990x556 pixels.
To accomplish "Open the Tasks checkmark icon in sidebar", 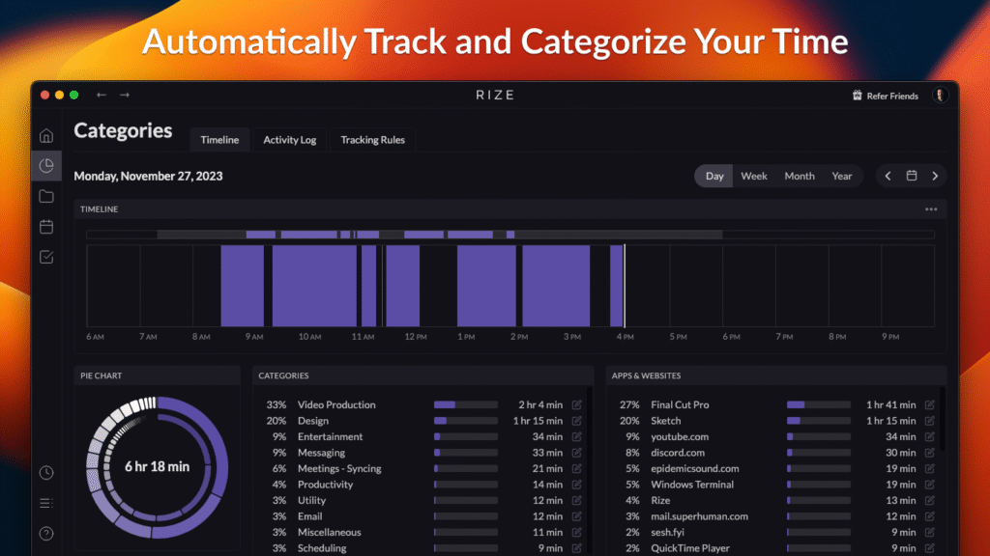I will (x=46, y=257).
